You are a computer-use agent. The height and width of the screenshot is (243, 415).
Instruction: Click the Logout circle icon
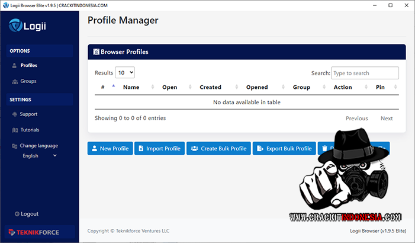tap(17, 214)
